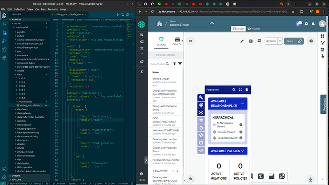Open the notifications bell icon
The width and height of the screenshot is (329, 185).
click(x=313, y=24)
